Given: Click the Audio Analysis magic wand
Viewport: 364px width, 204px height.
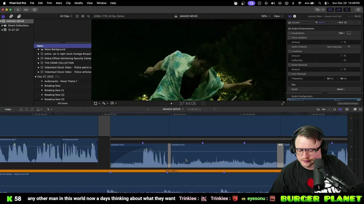Looking at the screenshot, I should [349, 47].
